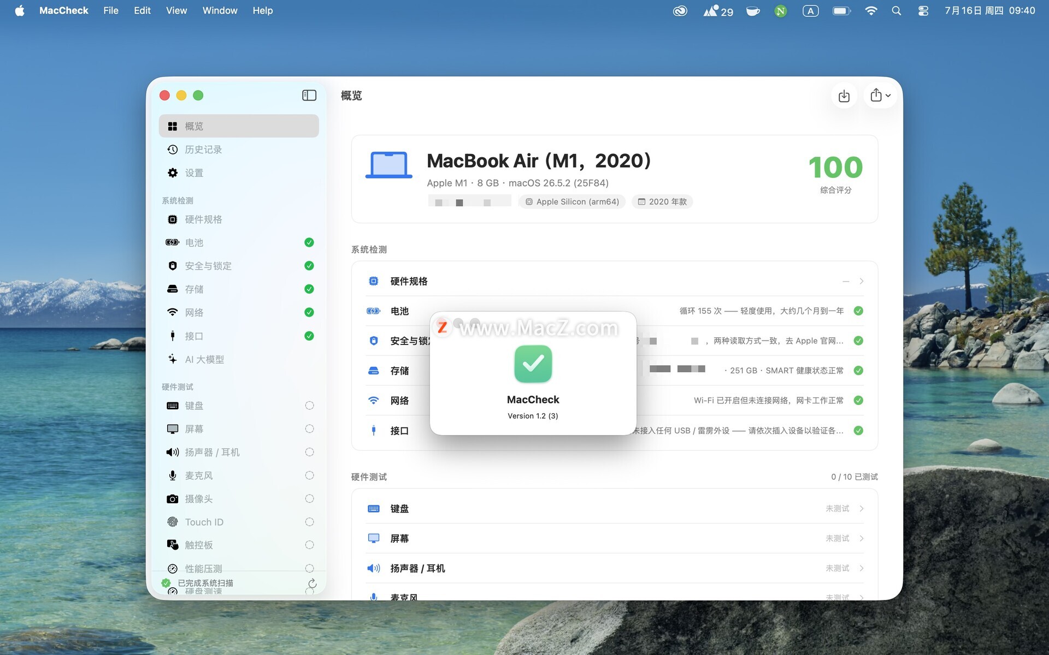Open the View menu
The height and width of the screenshot is (655, 1049).
pos(176,10)
